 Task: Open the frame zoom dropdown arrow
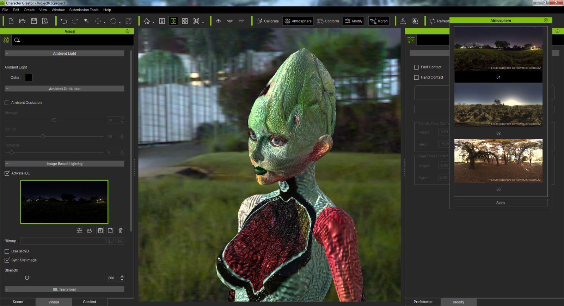[x=203, y=22]
